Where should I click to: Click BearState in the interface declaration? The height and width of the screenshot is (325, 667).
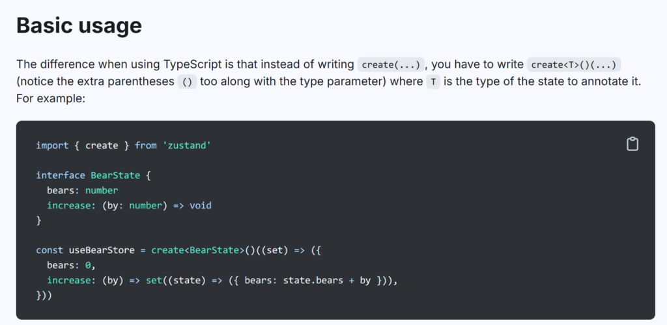115,176
